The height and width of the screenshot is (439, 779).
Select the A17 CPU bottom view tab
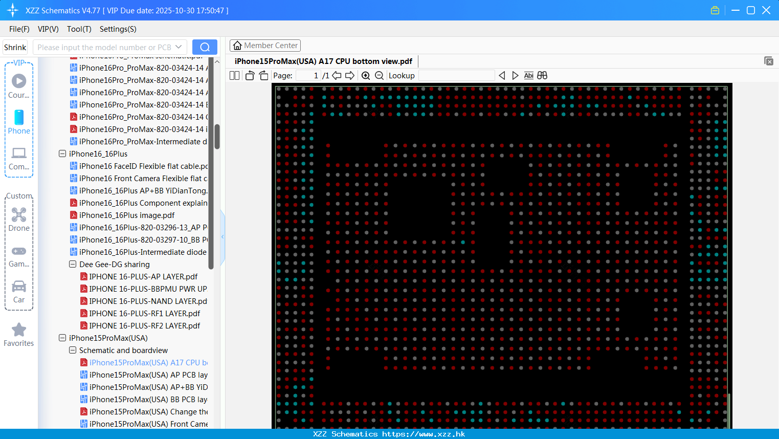pyautogui.click(x=323, y=61)
